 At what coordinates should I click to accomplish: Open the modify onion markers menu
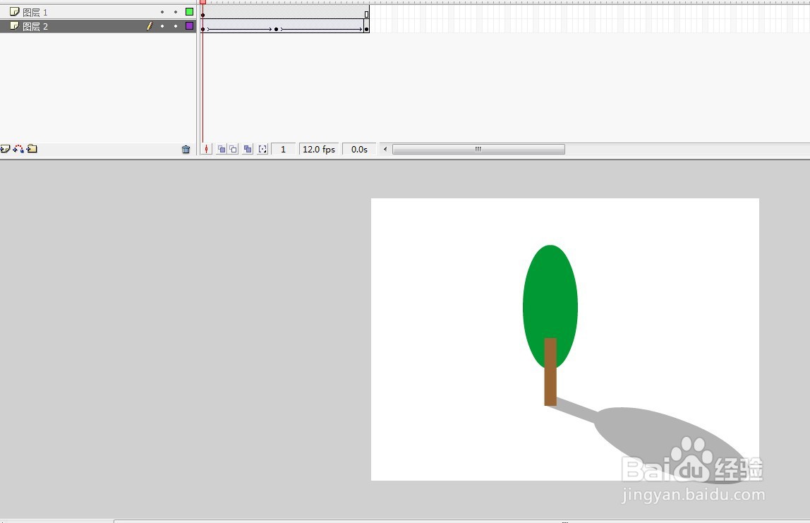click(262, 149)
